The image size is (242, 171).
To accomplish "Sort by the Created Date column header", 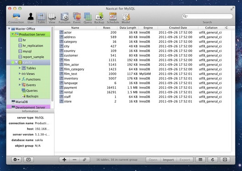I will (x=178, y=28).
